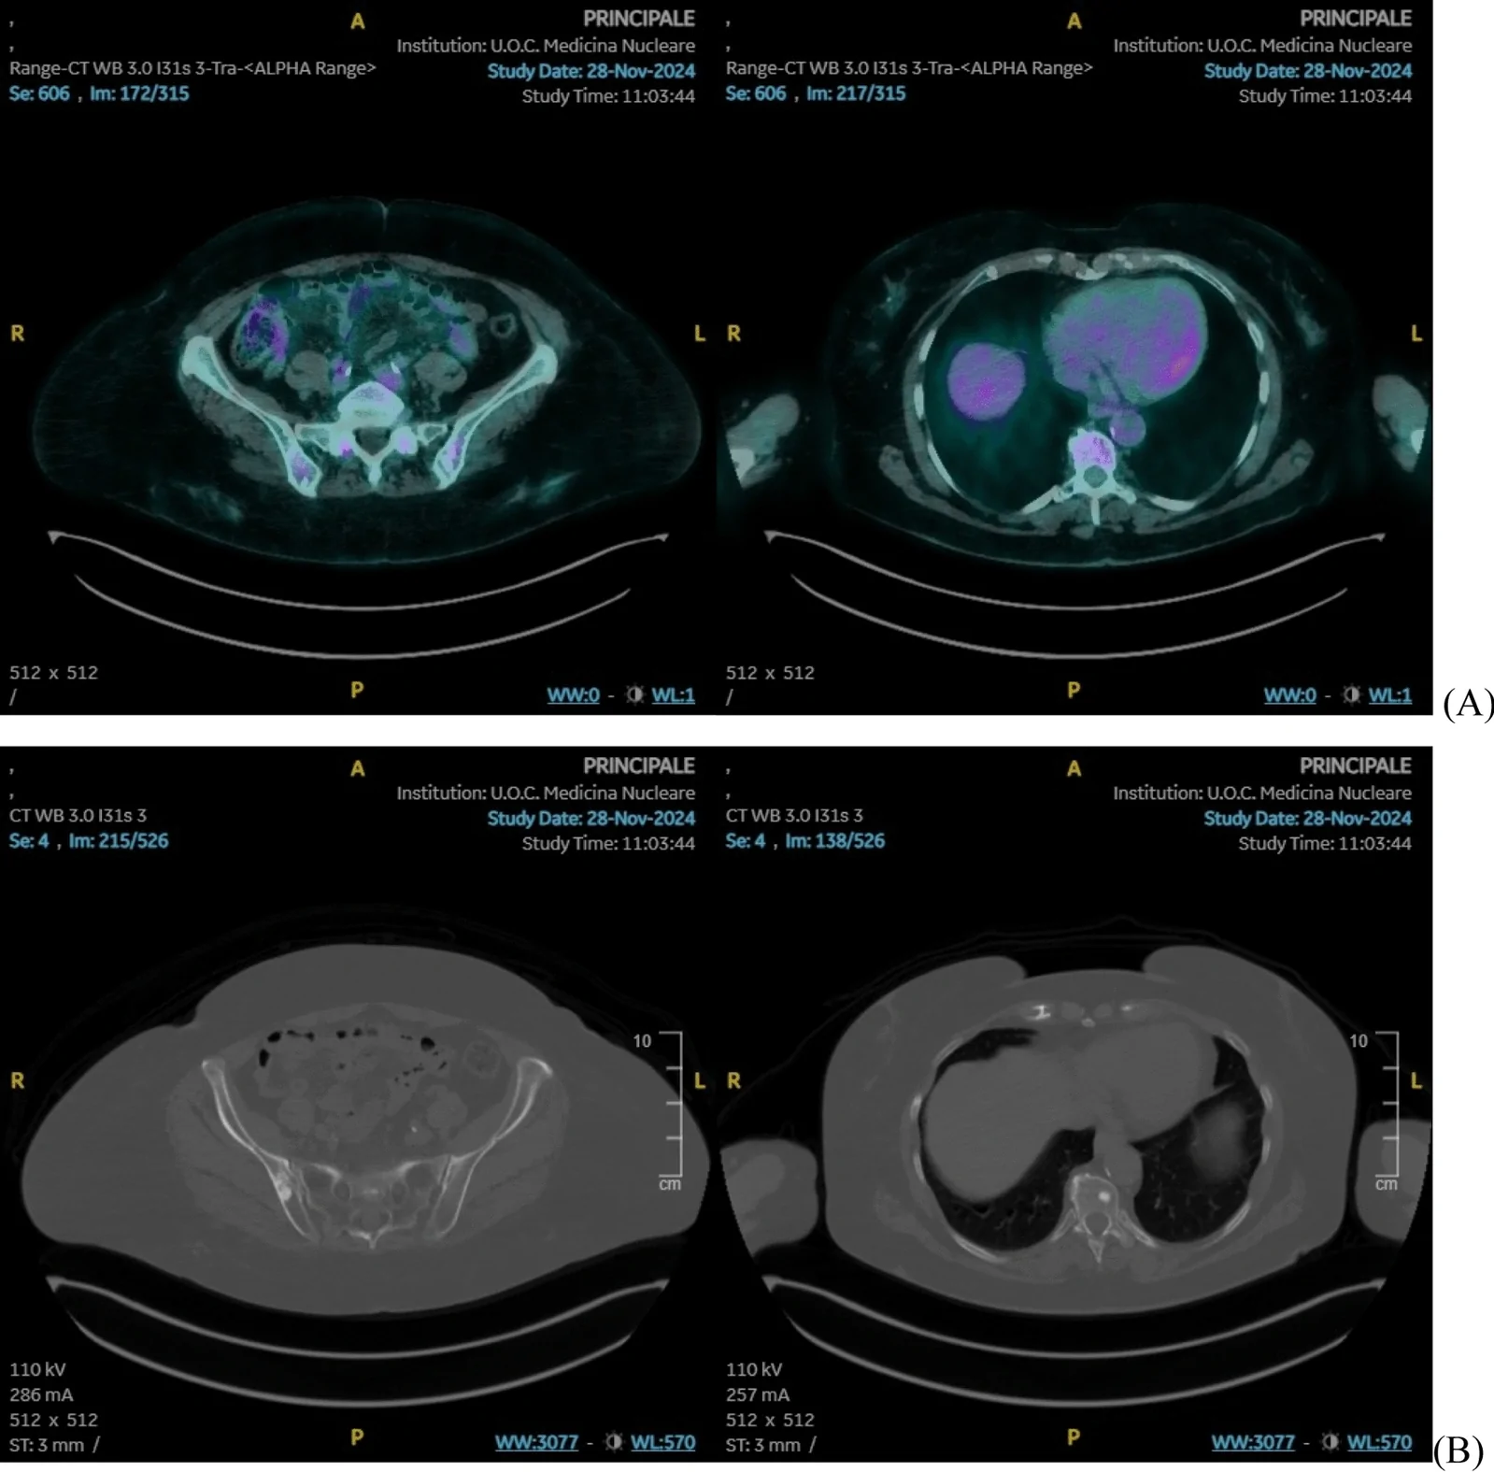Click 'Range-CT WB 3.0 I31s 3-Tra' title above Im: 172/315
The image size is (1494, 1472).
[192, 68]
